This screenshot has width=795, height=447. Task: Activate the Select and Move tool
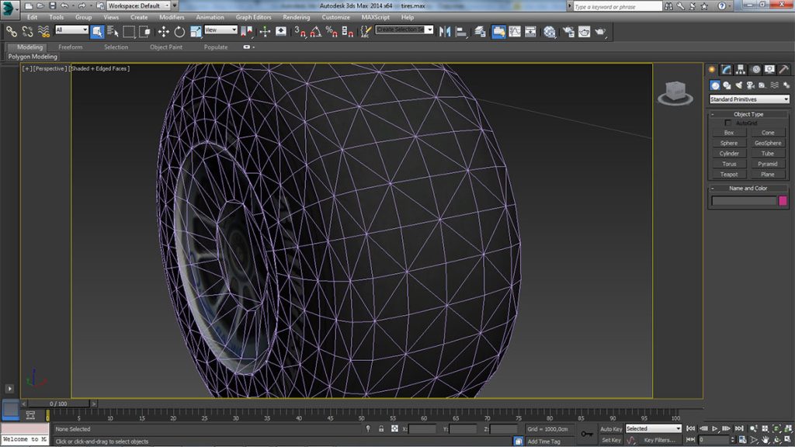tap(164, 32)
